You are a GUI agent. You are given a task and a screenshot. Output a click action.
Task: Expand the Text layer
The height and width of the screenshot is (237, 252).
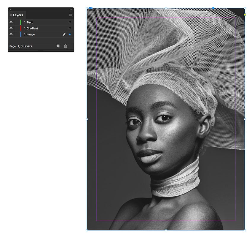(25, 22)
